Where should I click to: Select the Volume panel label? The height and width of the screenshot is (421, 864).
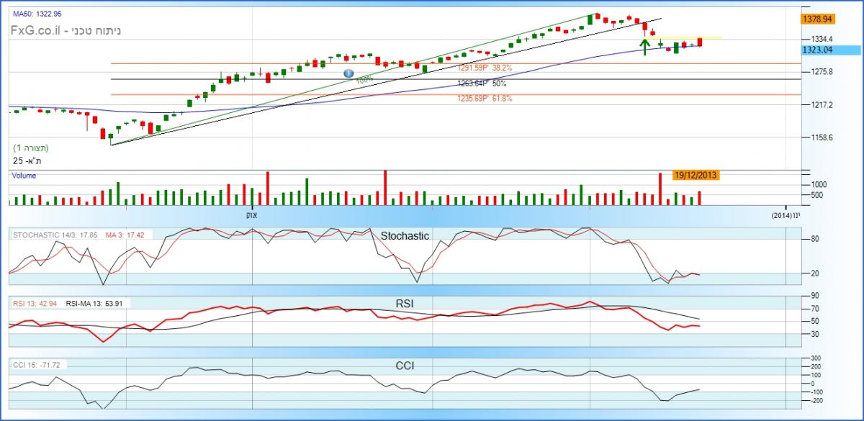24,175
